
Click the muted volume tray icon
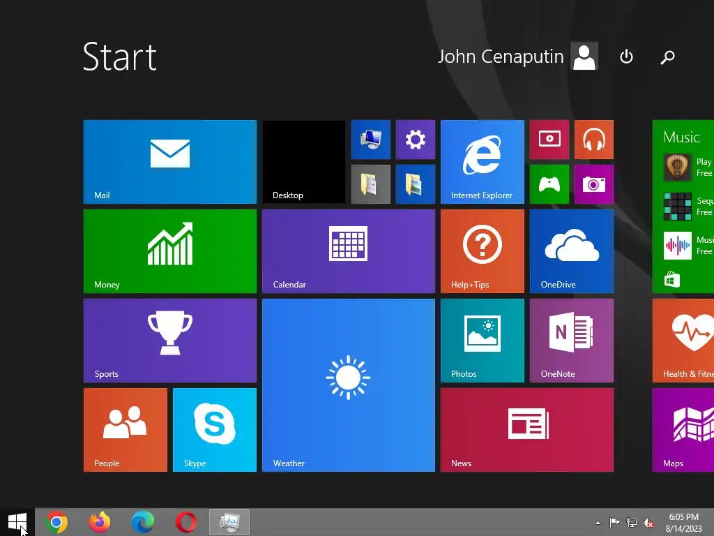pos(648,523)
